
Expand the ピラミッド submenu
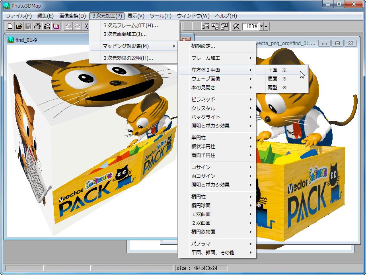pyautogui.click(x=217, y=99)
